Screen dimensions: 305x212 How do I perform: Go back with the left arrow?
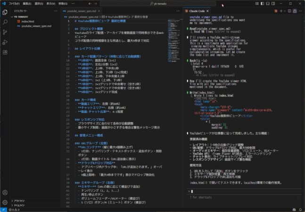coord(90,3)
